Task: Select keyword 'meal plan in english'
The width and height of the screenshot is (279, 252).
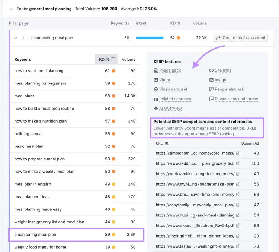Action: (33, 184)
